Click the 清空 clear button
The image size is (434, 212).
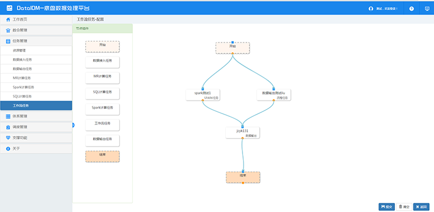(404, 207)
